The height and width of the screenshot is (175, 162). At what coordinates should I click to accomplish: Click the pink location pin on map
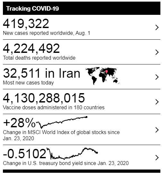pyautogui.click(x=106, y=72)
